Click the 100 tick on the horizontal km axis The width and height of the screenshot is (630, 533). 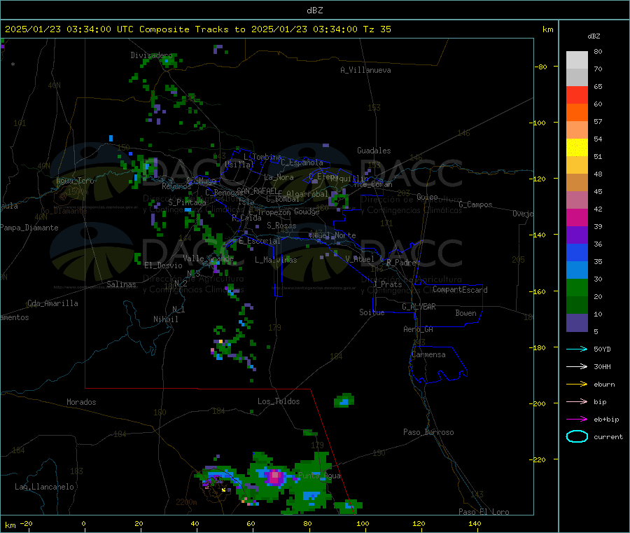(363, 523)
